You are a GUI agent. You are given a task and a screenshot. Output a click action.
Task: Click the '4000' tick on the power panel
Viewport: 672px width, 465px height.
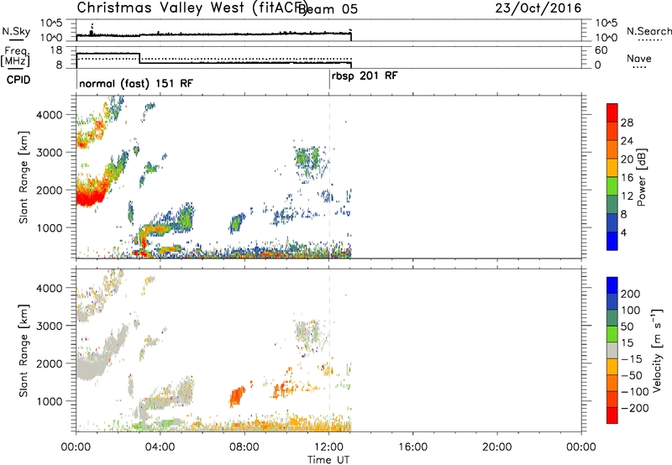coord(50,115)
